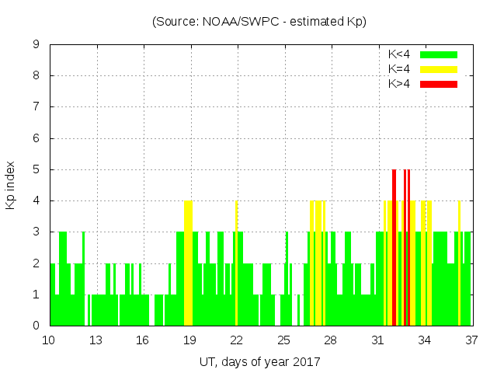Click the red K>4 legend swatch
This screenshot has width=497, height=373.
coord(439,83)
